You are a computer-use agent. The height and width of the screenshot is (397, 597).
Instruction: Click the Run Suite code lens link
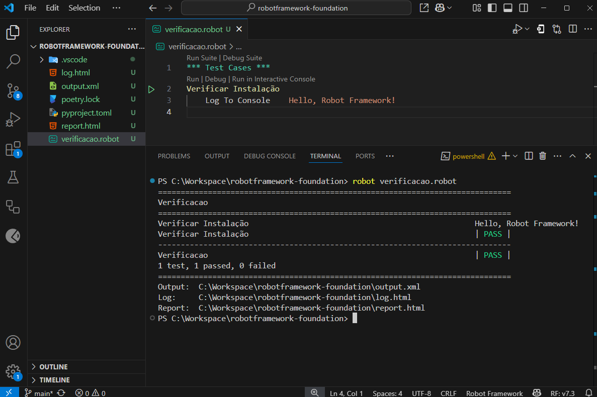[x=202, y=58]
